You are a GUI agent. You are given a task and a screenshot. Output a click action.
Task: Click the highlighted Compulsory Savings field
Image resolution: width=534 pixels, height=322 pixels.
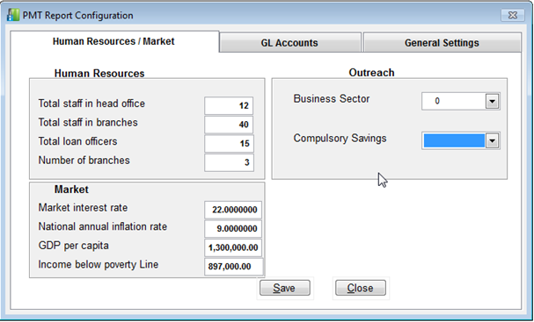pyautogui.click(x=454, y=140)
